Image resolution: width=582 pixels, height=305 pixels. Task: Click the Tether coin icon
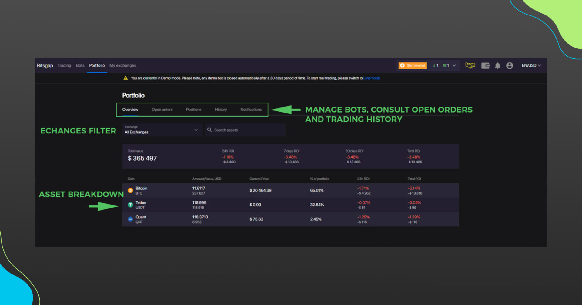click(130, 205)
